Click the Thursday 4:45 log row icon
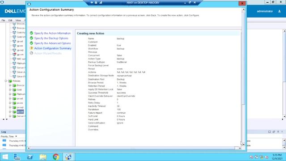This screenshot has width=286, height=161. [4, 140]
